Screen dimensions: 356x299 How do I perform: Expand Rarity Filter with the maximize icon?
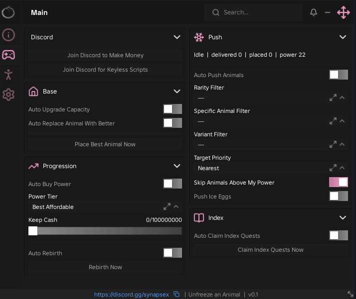333,98
